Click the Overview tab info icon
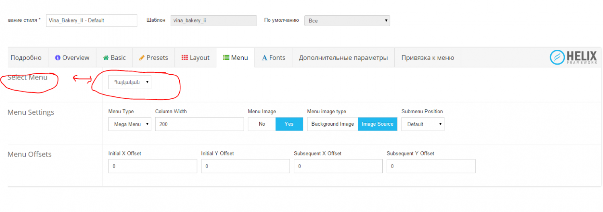The image size is (603, 212). 57,58
